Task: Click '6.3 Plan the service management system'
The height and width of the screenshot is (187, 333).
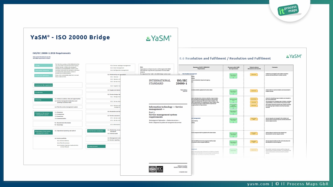Action: (x=66, y=107)
